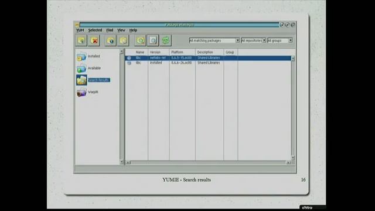
Task: Select the Installed folder icon in sidebar
Action: pyautogui.click(x=81, y=56)
